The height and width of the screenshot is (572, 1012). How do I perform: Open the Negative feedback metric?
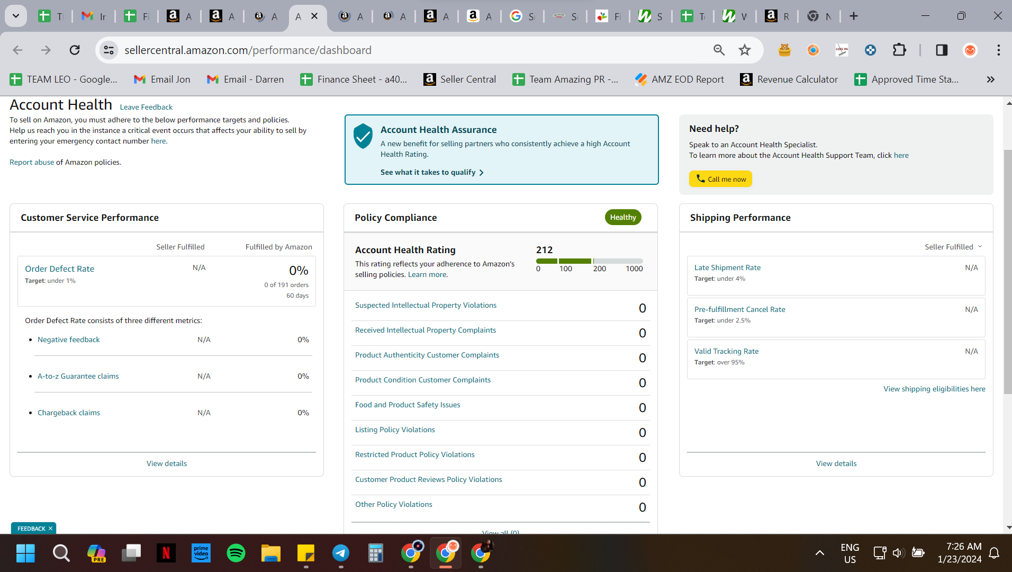[69, 339]
